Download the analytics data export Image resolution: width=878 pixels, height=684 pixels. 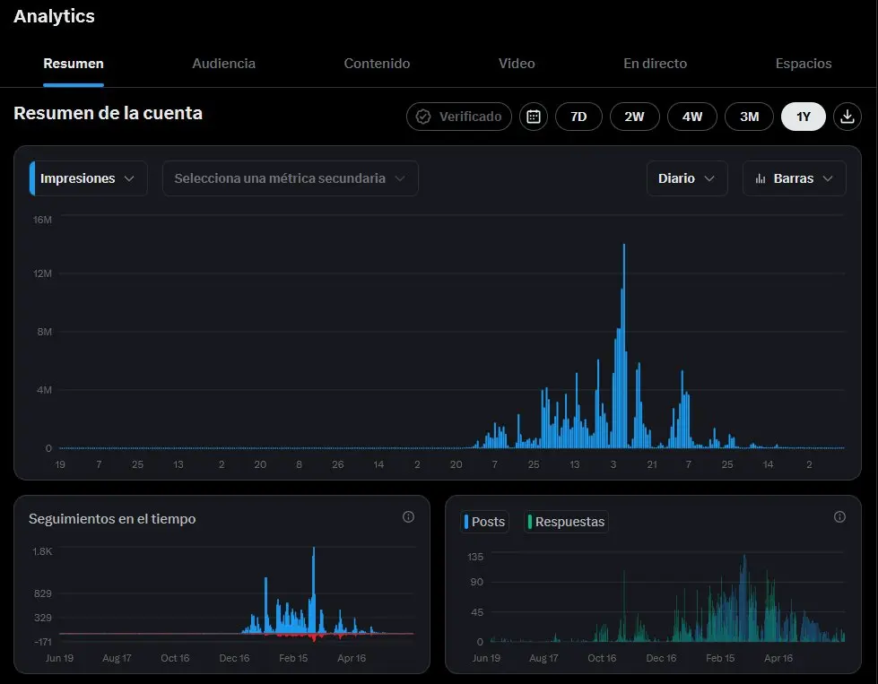point(848,117)
